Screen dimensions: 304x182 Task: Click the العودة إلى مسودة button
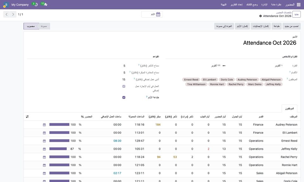(x=224, y=26)
